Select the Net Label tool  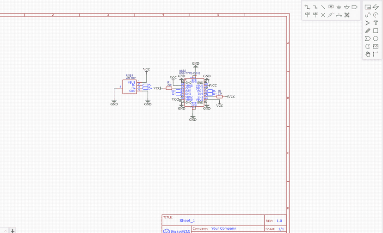pyautogui.click(x=331, y=7)
